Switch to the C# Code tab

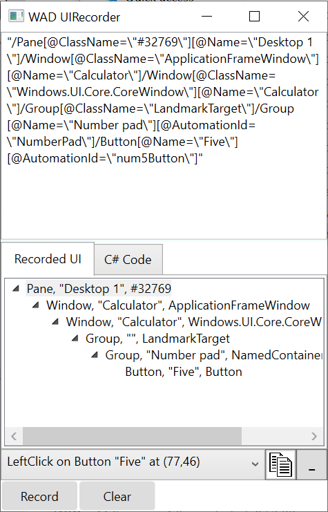tap(128, 260)
